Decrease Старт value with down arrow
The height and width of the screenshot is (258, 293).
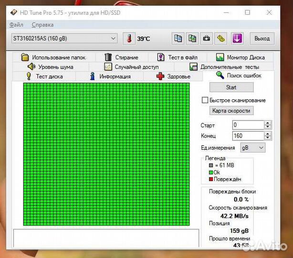pyautogui.click(x=268, y=127)
